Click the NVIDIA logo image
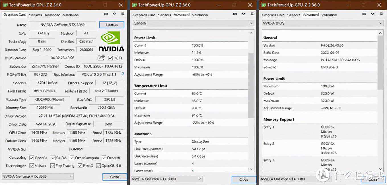Viewport: 387px width, 185px height. pos(112,41)
